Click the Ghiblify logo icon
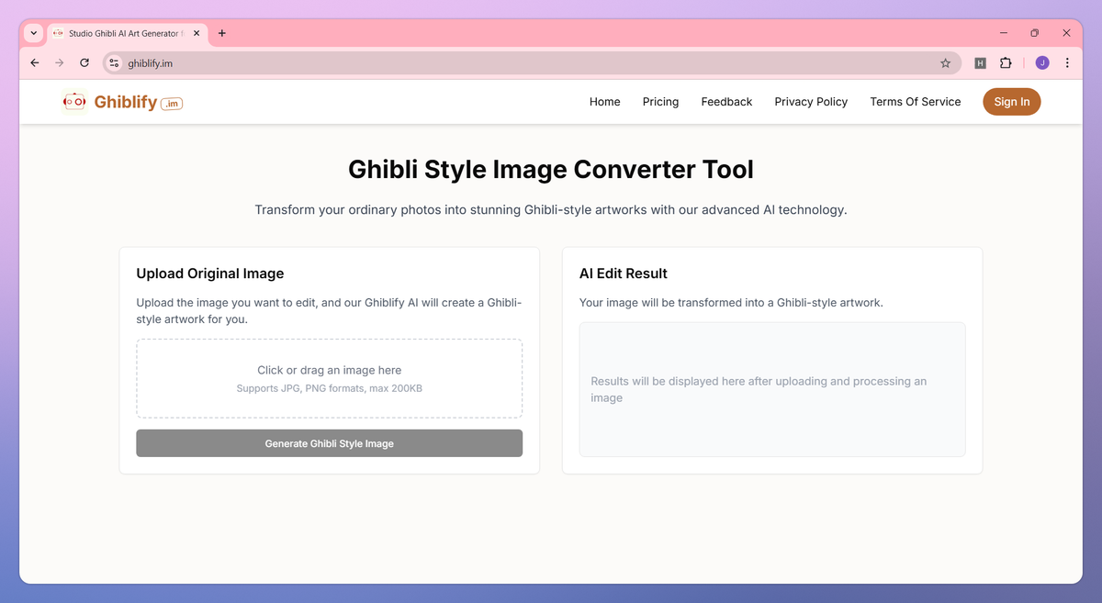 click(x=74, y=102)
